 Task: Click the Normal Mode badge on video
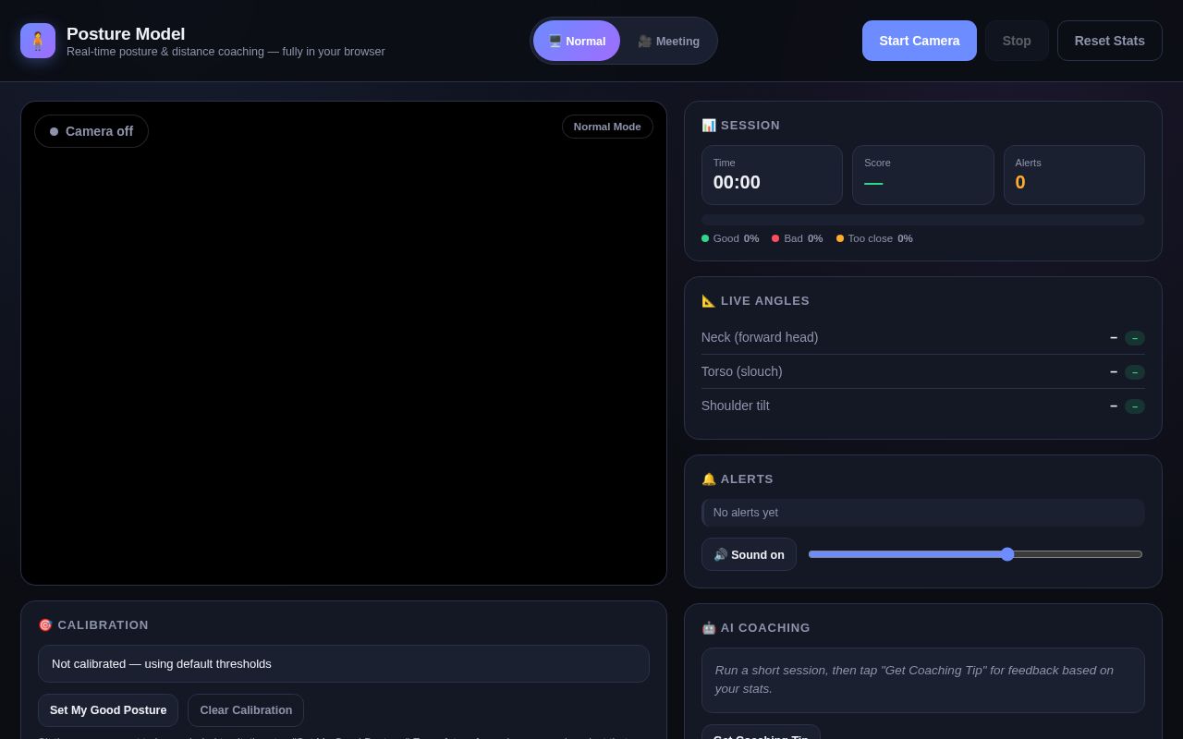pyautogui.click(x=607, y=127)
